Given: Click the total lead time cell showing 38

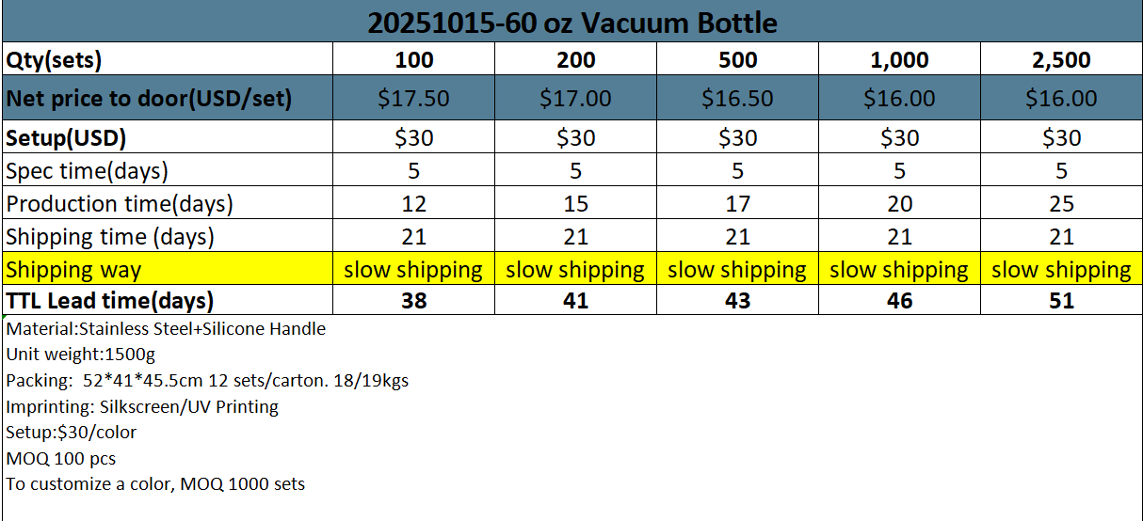Looking at the screenshot, I should pyautogui.click(x=413, y=301).
